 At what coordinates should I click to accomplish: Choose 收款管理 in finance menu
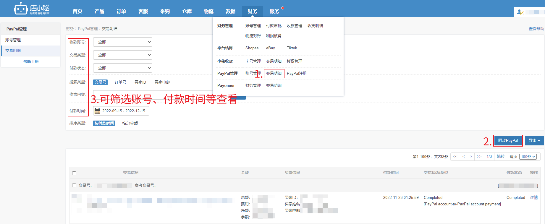(295, 26)
